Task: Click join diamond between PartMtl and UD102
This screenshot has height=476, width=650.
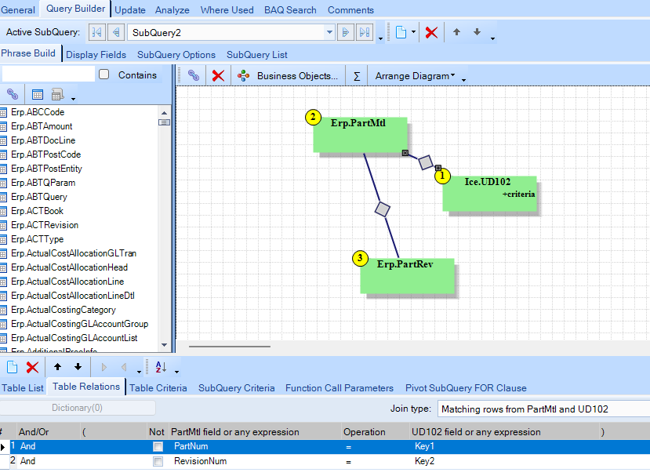Action: (x=425, y=162)
